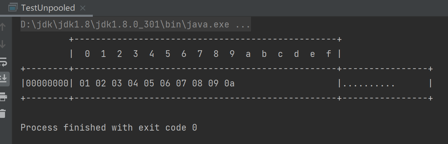Image resolution: width=448 pixels, height=144 pixels.
Task: Click column header a in hex table
Action: [248, 54]
